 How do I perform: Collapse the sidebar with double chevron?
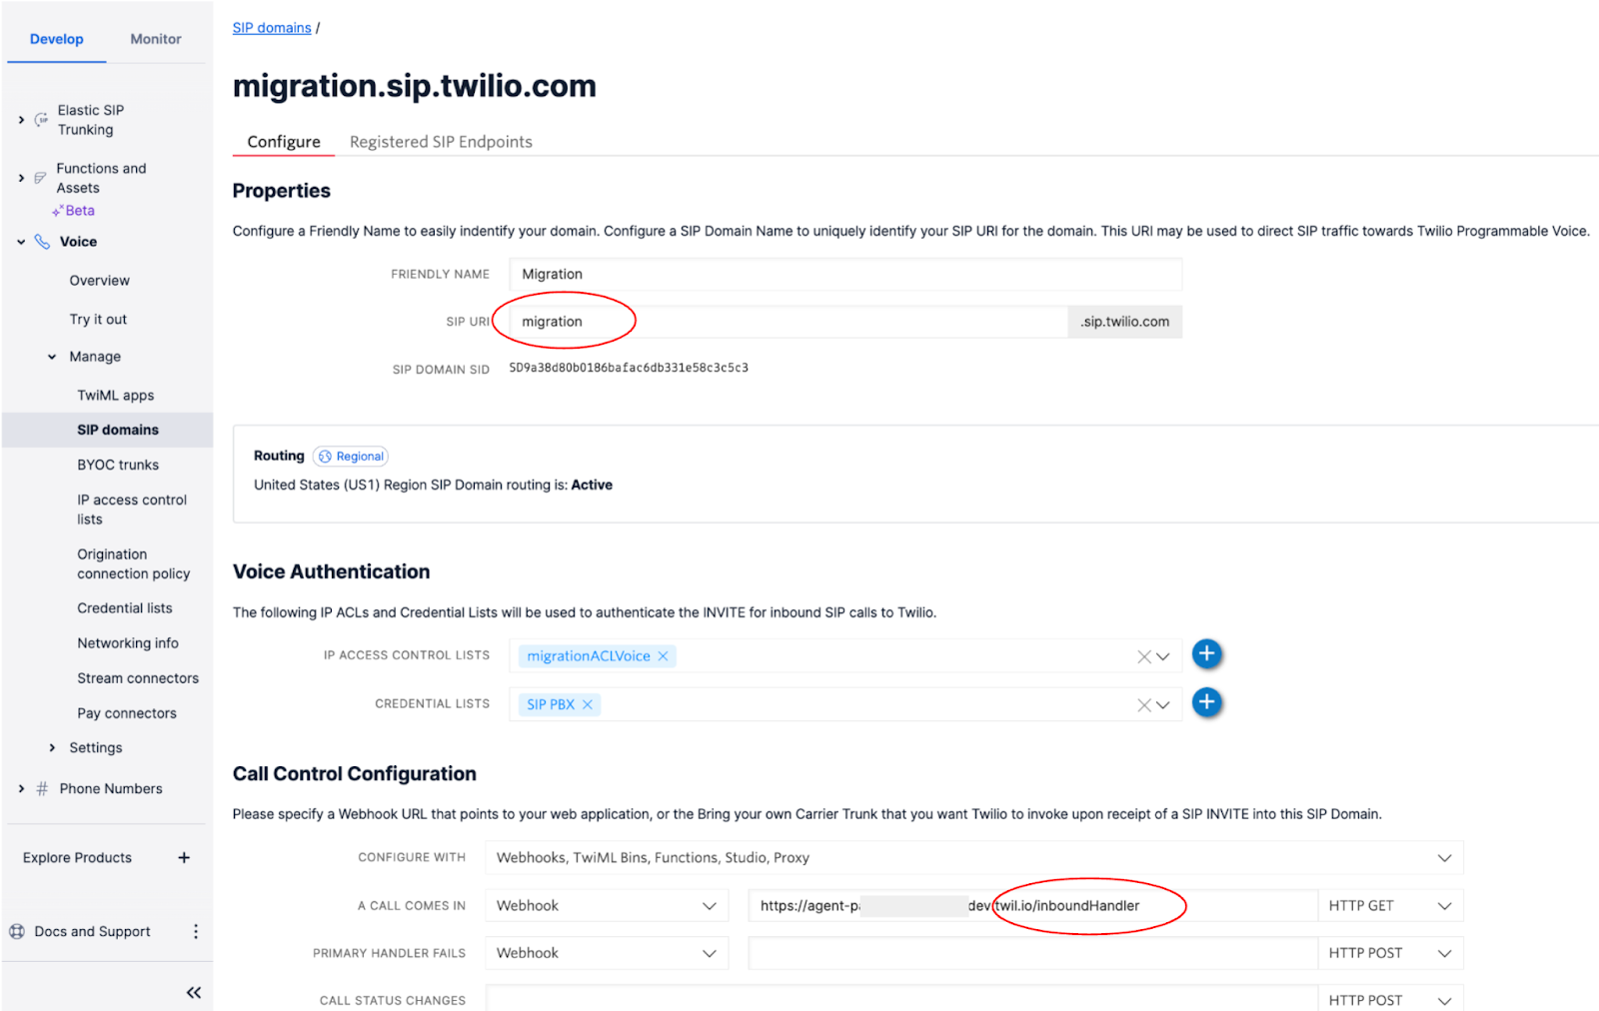coord(194,992)
